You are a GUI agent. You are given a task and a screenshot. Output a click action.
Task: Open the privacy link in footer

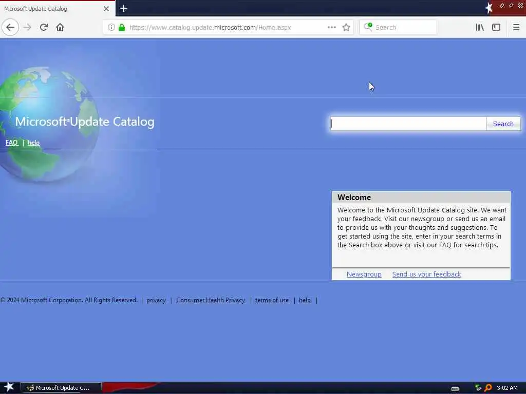point(156,300)
